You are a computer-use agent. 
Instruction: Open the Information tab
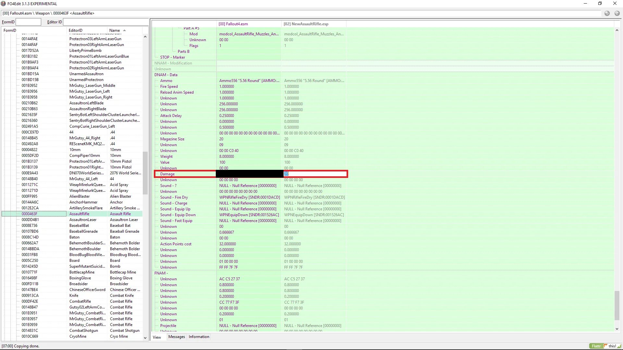point(199,337)
